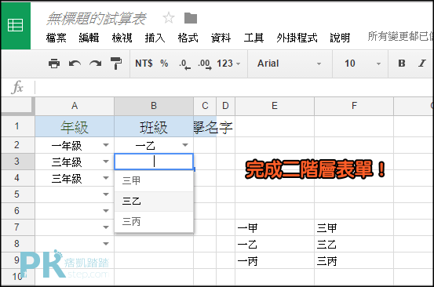434x287 pixels.
Task: Open the 資料 menu
Action: click(x=221, y=38)
